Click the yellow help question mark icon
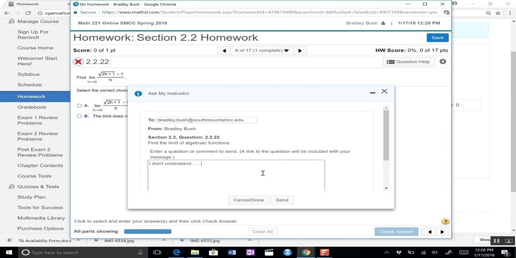Viewport: 516px width, 258px height. [x=445, y=221]
